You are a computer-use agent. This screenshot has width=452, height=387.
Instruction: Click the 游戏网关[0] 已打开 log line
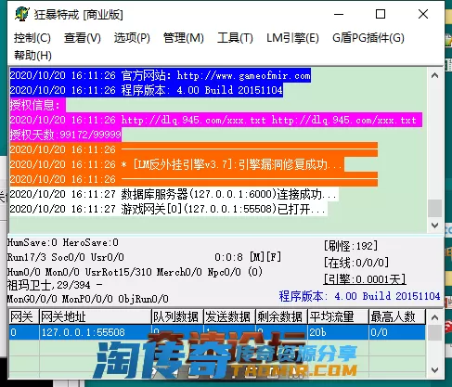[168, 209]
